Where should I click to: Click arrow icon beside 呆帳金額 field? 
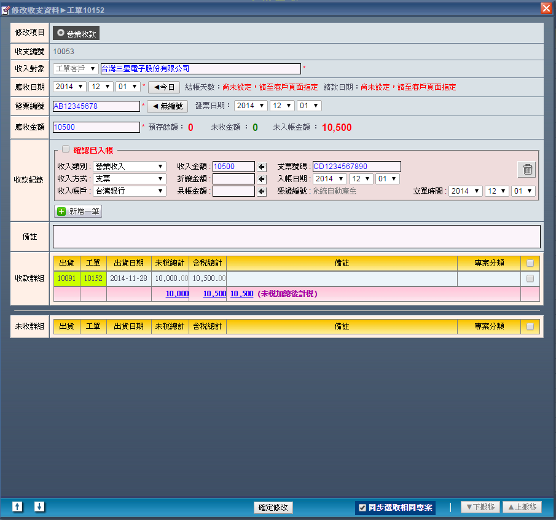[262, 191]
